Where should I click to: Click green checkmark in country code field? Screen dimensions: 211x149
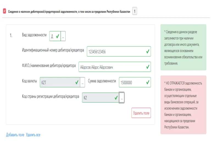116,98
